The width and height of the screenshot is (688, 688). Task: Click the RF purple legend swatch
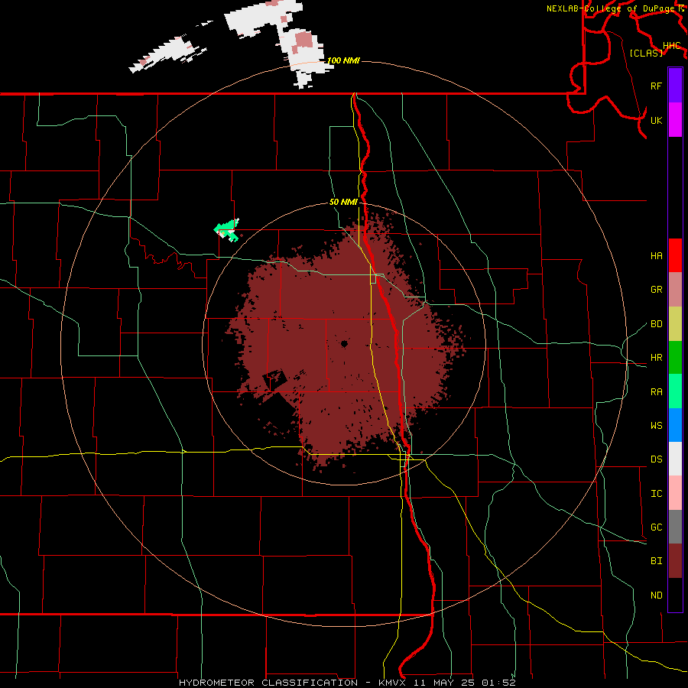point(675,86)
